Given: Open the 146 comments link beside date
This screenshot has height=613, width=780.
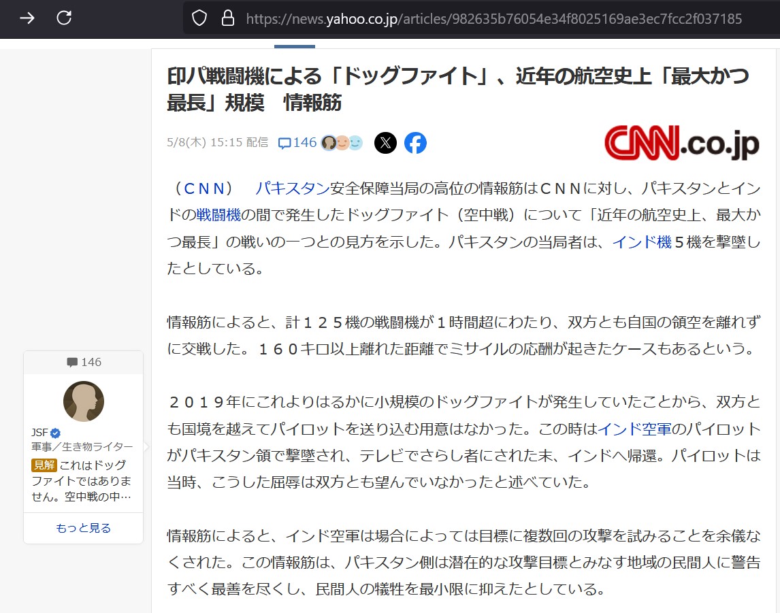Looking at the screenshot, I should point(297,143).
